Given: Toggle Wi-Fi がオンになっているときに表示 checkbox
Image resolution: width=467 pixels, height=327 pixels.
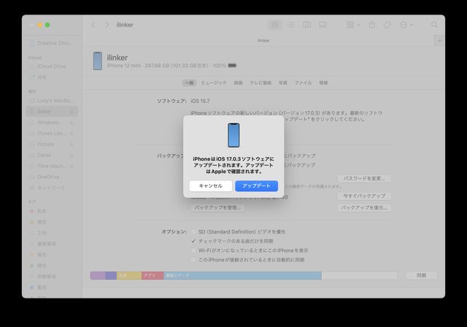Looking at the screenshot, I should [x=193, y=250].
